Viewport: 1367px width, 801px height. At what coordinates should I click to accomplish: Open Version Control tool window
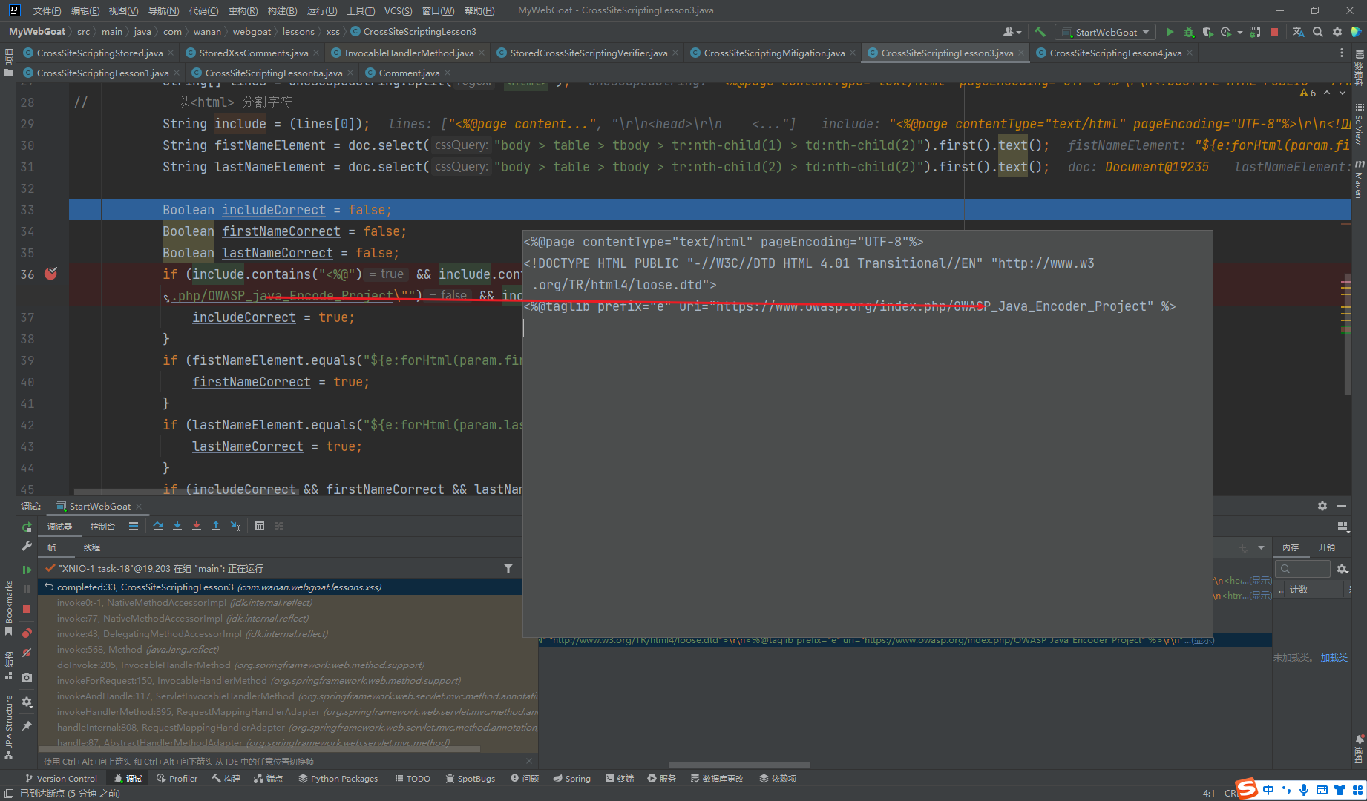[61, 778]
